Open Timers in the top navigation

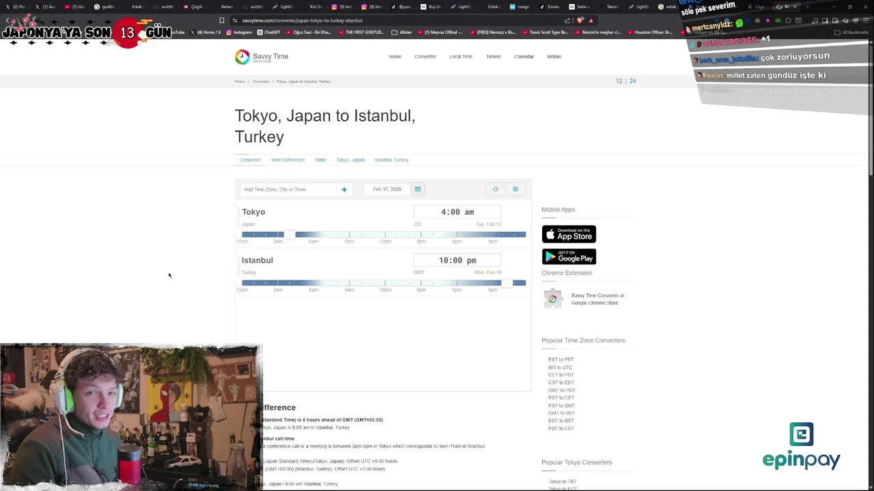tap(494, 57)
